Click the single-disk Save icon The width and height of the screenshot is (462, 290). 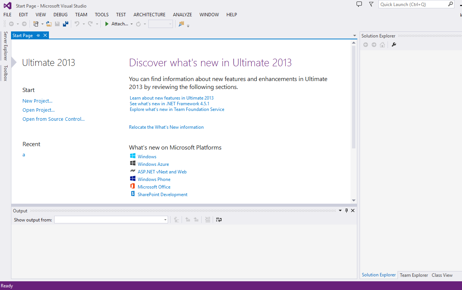(57, 24)
